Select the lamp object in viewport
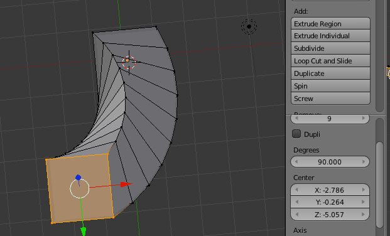 tap(249, 26)
